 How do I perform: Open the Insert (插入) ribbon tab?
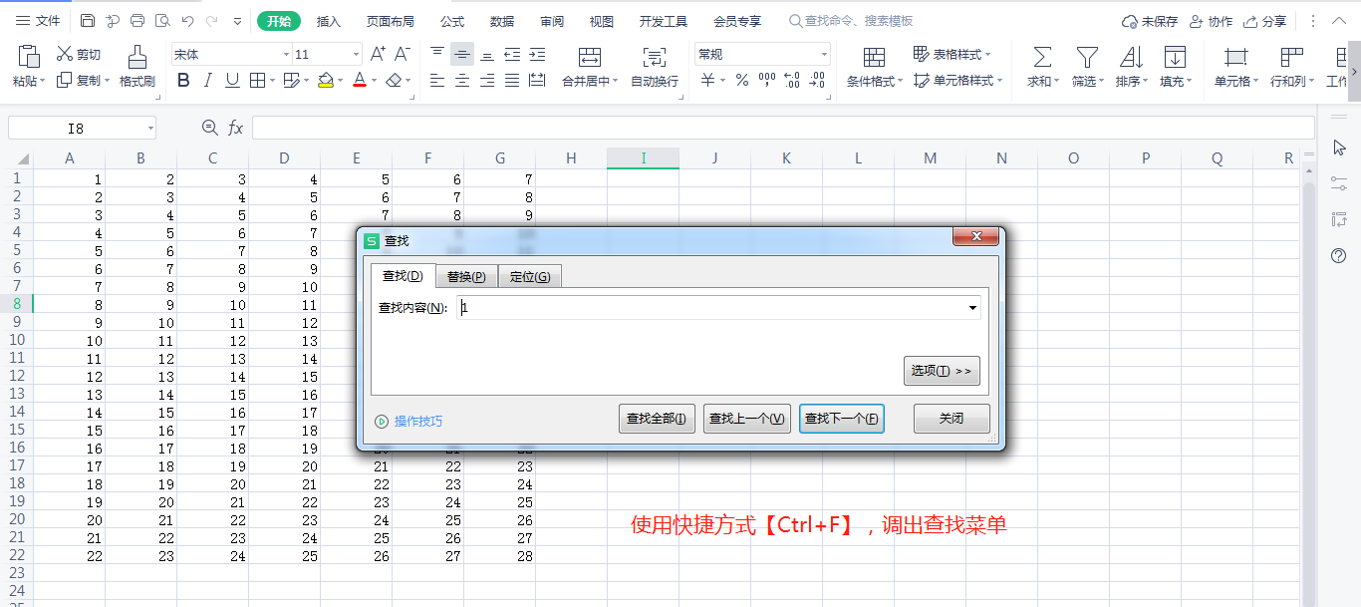point(328,21)
